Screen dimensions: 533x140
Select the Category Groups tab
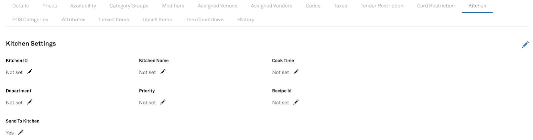(x=129, y=6)
